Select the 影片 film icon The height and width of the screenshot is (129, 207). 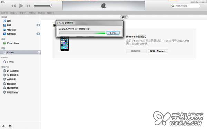coord(4,25)
